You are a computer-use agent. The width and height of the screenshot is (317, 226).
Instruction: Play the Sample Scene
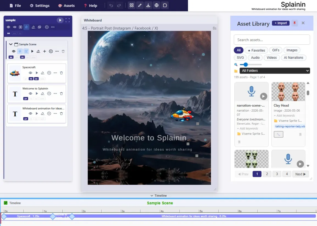[32, 51]
